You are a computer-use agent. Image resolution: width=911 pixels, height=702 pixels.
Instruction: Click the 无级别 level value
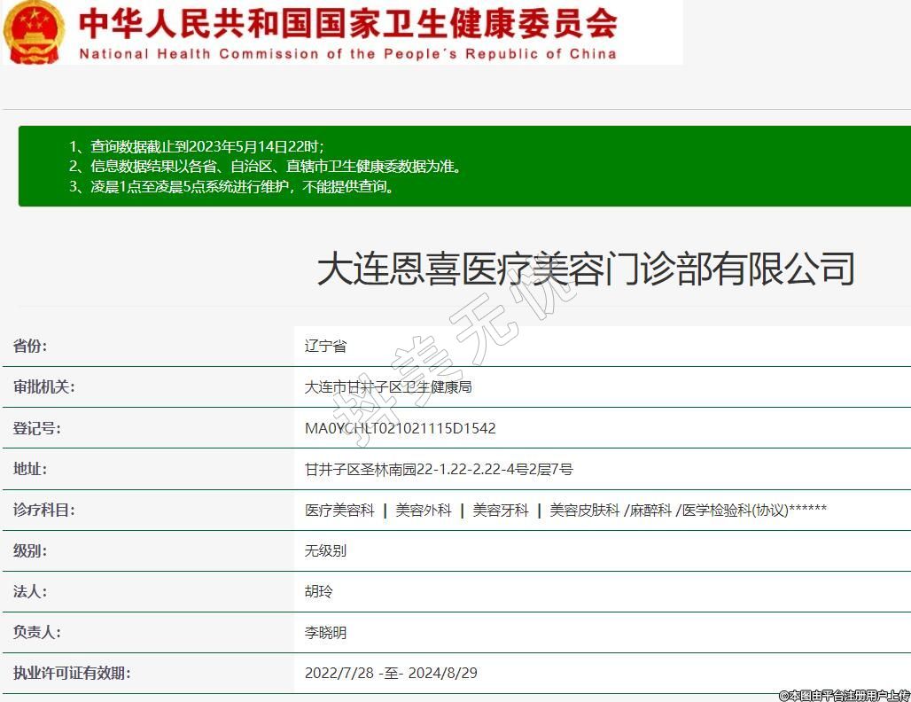325,550
